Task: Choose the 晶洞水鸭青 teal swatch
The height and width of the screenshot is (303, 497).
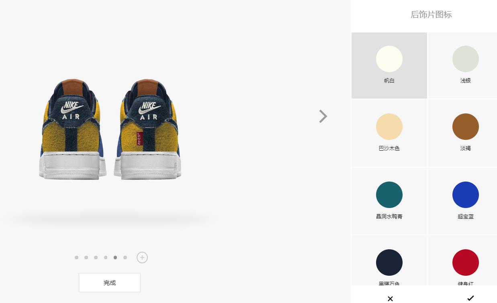Action: click(389, 195)
